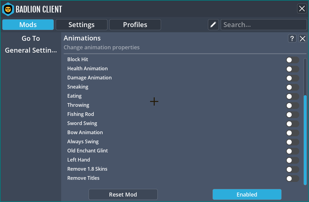This screenshot has width=309, height=202.
Task: Click the Enabled mod status button
Action: tap(247, 194)
